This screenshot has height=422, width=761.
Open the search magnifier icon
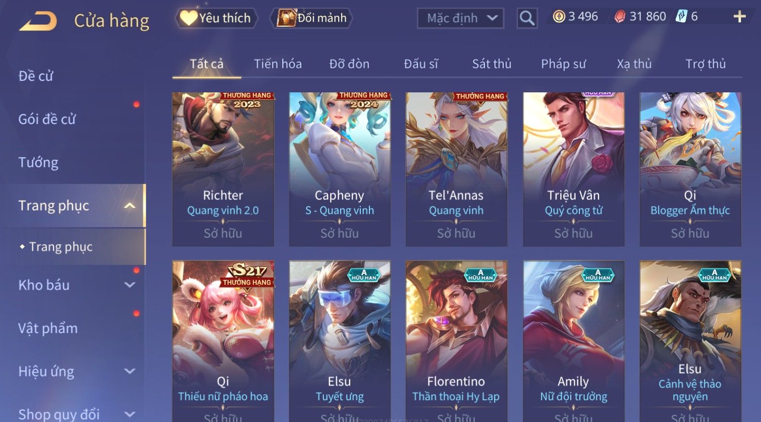click(x=527, y=18)
